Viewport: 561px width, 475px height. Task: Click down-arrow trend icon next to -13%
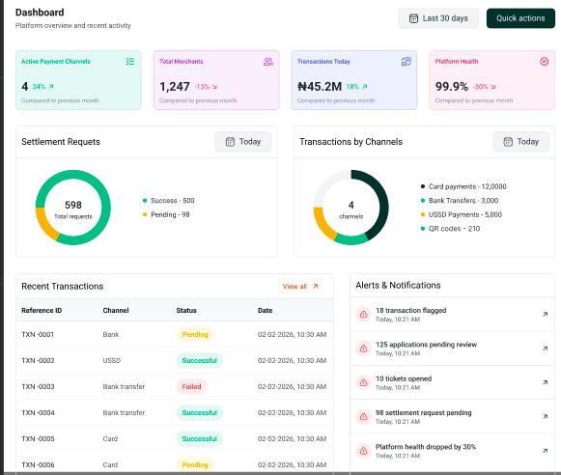click(214, 87)
